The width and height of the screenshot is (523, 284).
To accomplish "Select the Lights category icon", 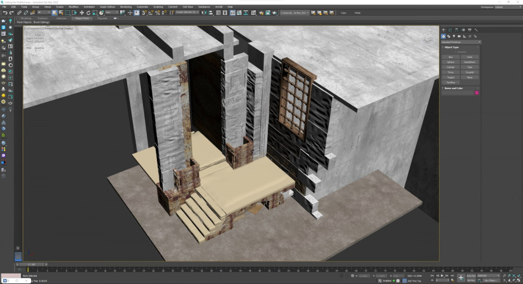I will coord(454,36).
